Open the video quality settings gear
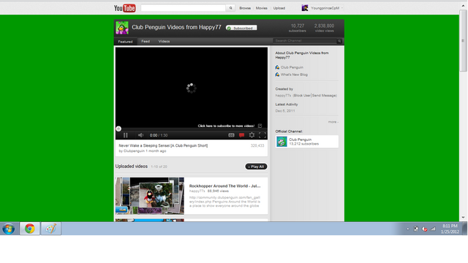This screenshot has width=468, height=263. [252, 135]
